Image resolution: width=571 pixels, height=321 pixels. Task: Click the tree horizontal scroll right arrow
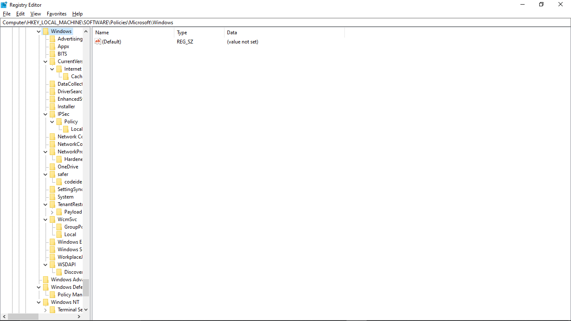[x=79, y=317]
